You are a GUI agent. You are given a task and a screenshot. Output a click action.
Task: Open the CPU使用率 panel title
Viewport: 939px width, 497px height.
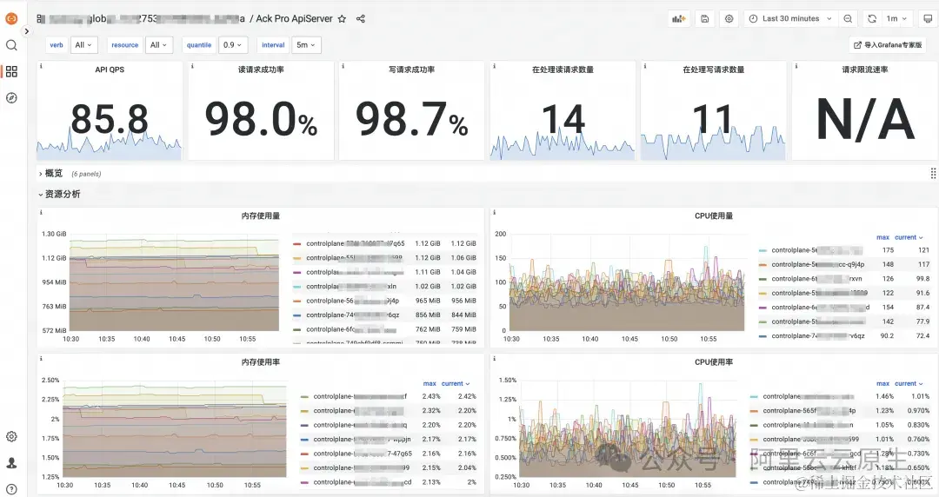pyautogui.click(x=713, y=361)
